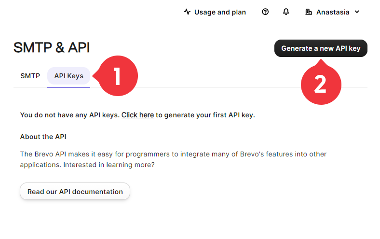Open the notifications bell icon
This screenshot has height=239, width=380.
coord(286,12)
